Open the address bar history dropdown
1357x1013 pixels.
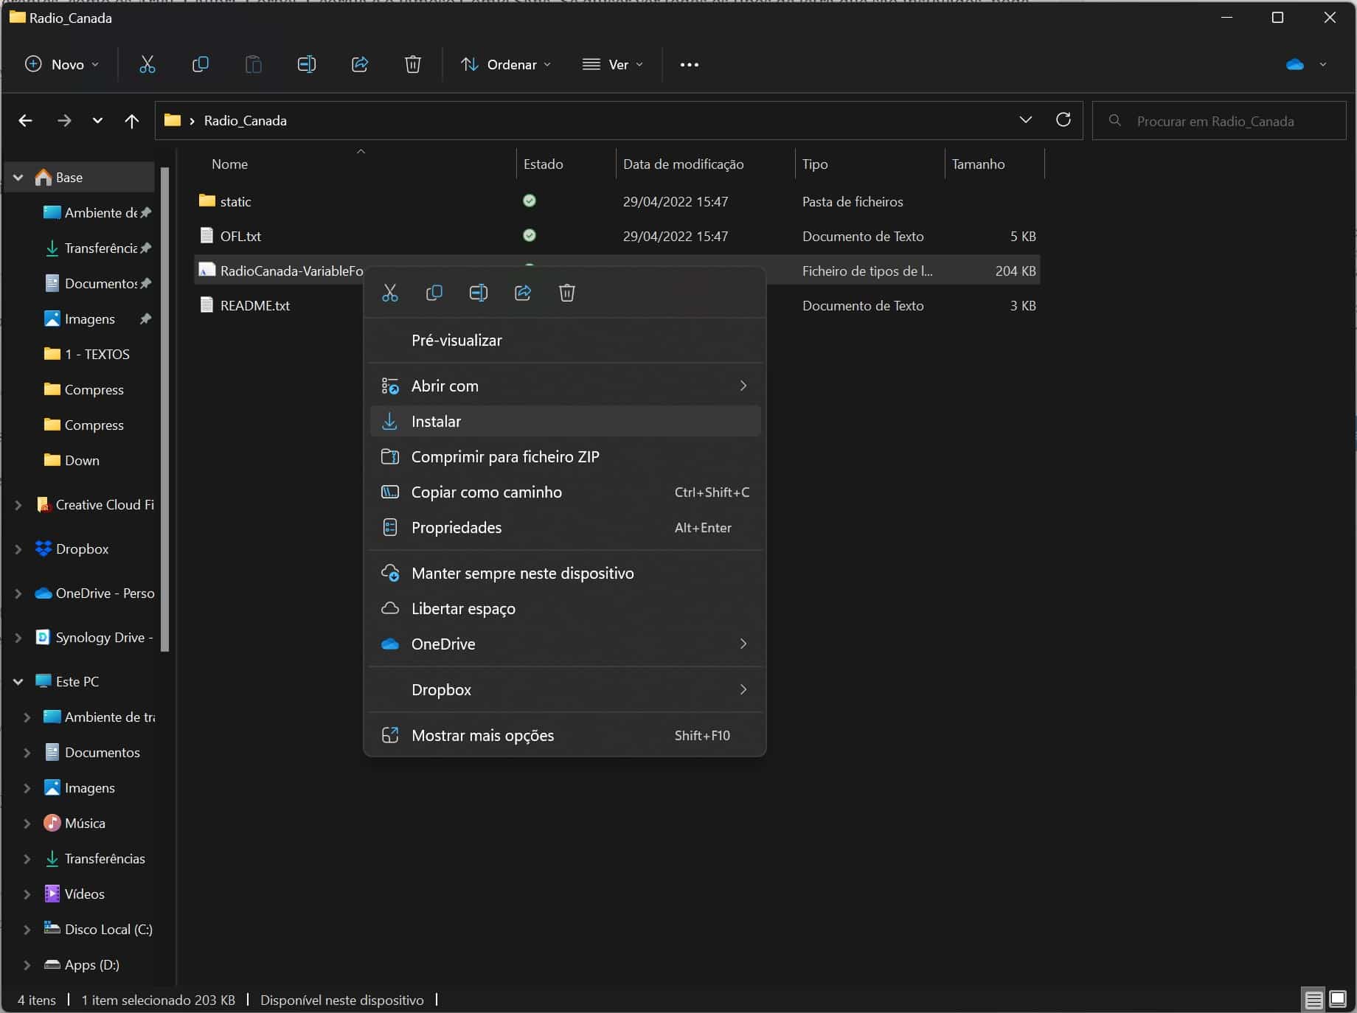(x=1025, y=120)
